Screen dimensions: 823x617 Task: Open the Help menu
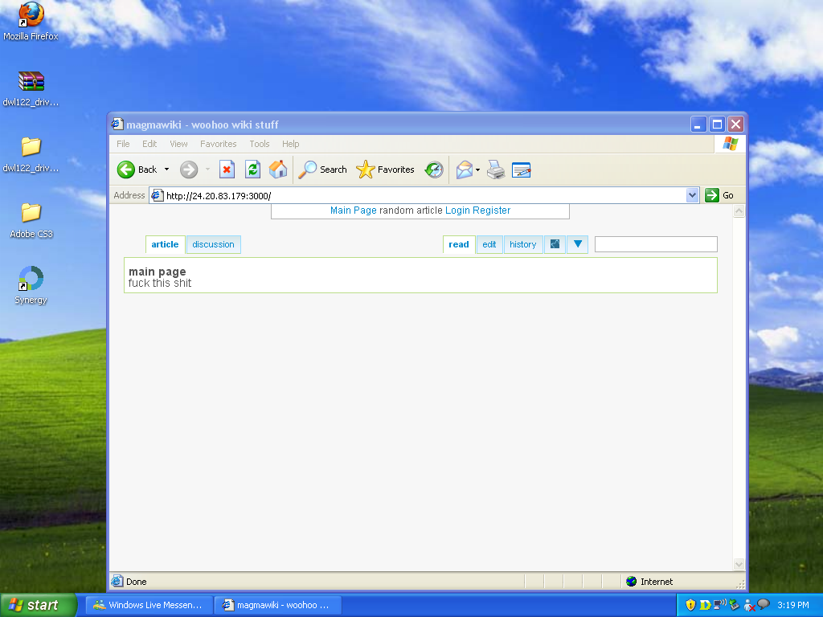click(290, 144)
